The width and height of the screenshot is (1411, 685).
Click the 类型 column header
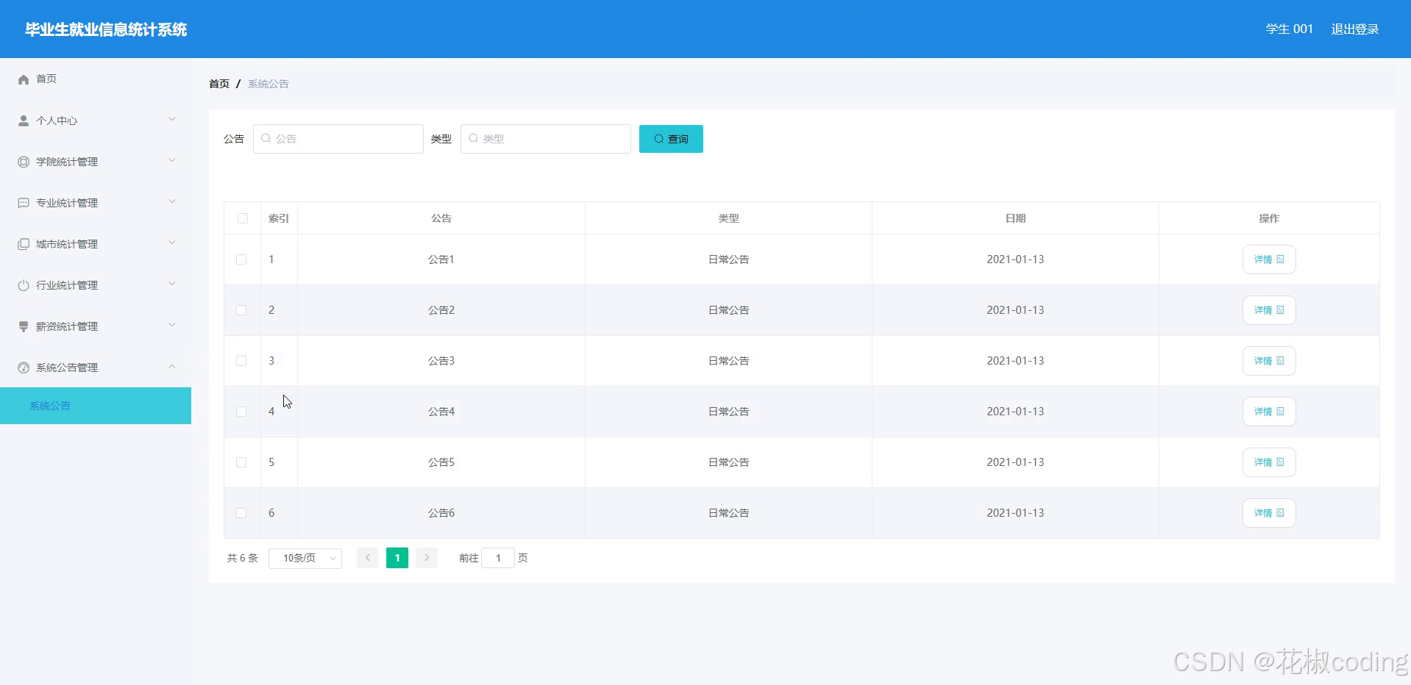tap(728, 218)
